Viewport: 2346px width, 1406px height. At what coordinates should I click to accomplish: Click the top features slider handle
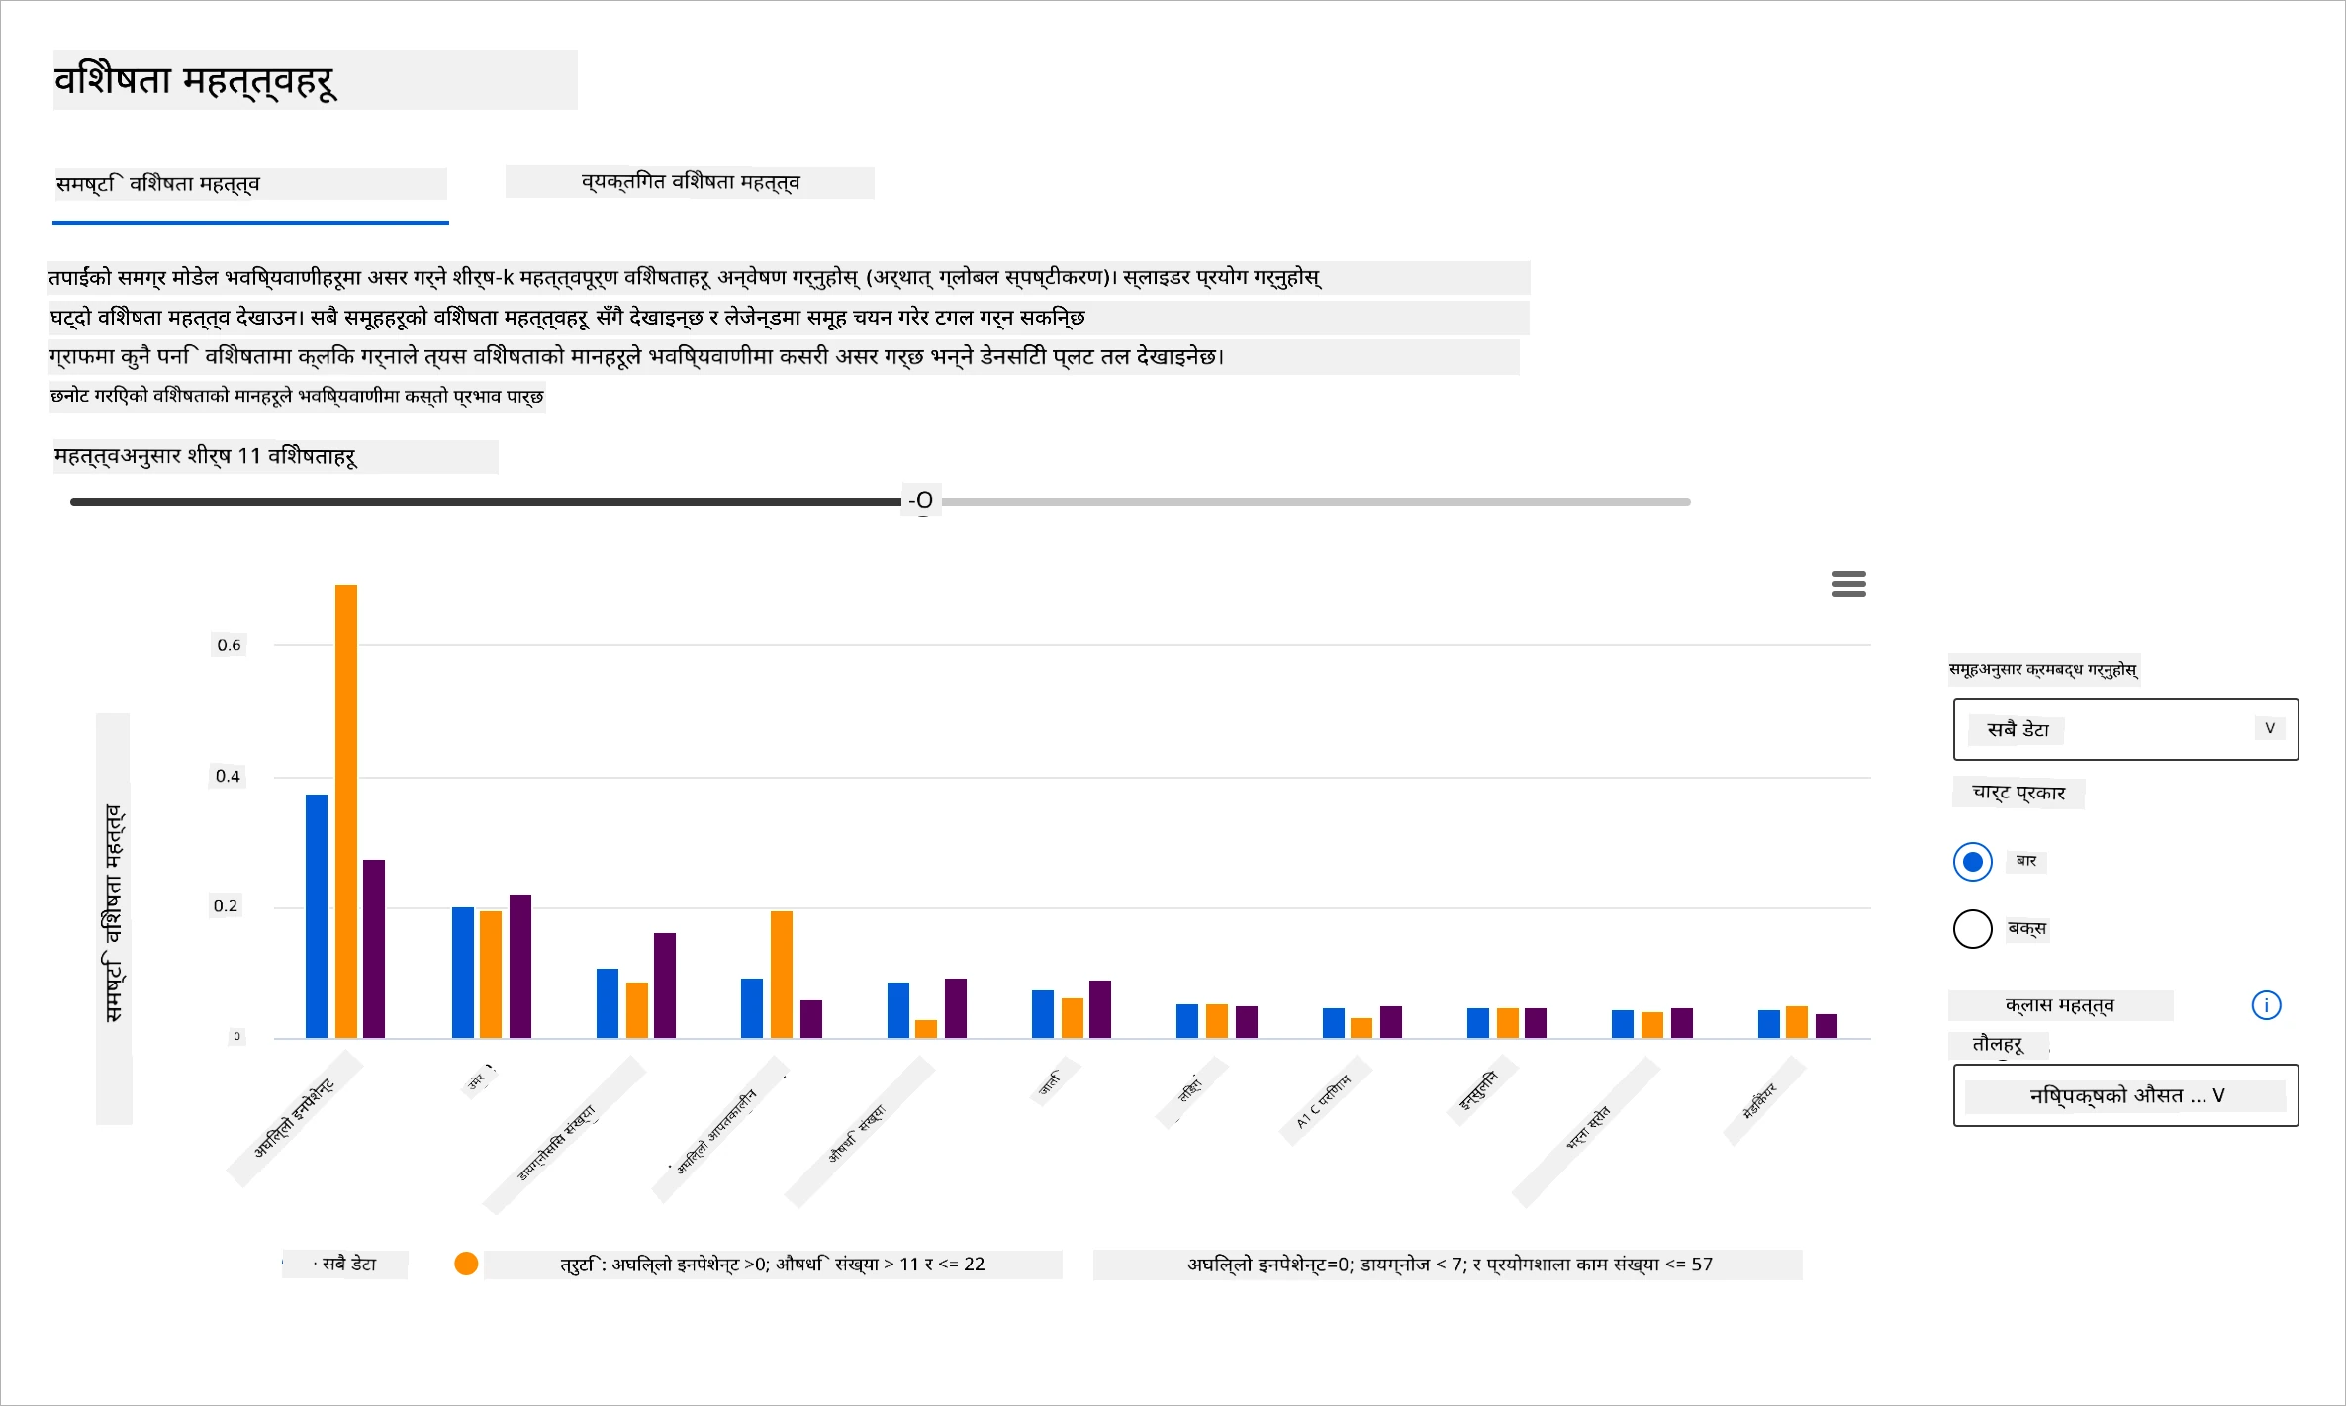point(922,501)
